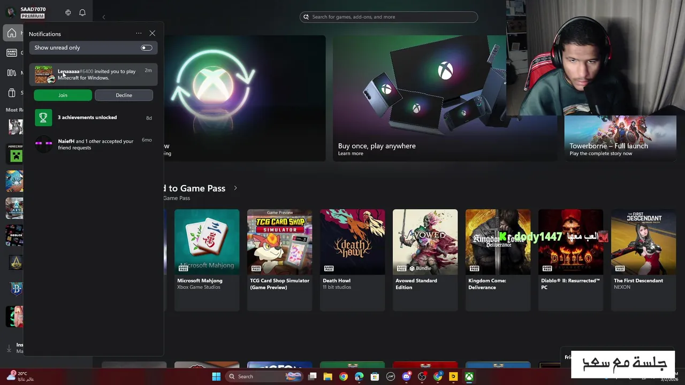This screenshot has height=385, width=685.
Task: Open the Towerborne Full launch banner
Action: pos(620,138)
